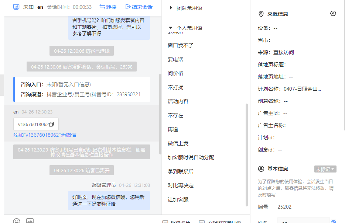Image resolution: width=345 pixels, height=223 pixels.
Task: Open the 未标记 tag dropdown
Action: pos(325,169)
